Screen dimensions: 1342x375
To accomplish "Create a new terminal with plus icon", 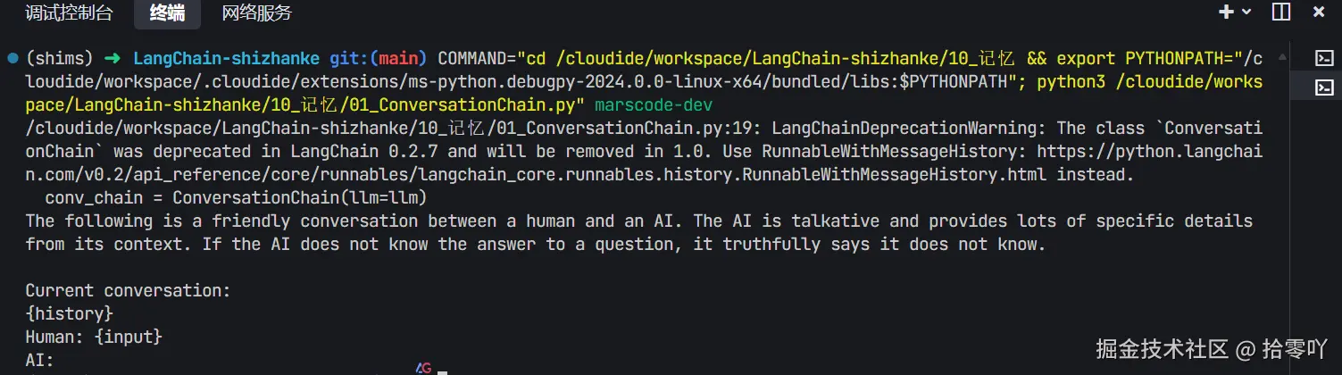I will pyautogui.click(x=1226, y=12).
